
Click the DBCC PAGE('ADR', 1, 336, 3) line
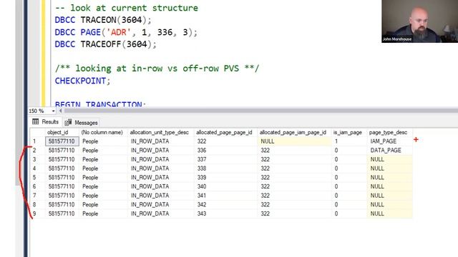(126, 32)
